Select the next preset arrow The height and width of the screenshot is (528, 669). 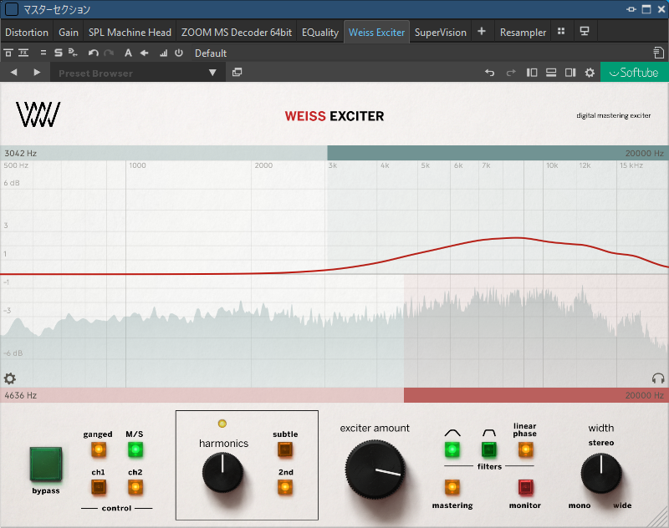(x=36, y=73)
